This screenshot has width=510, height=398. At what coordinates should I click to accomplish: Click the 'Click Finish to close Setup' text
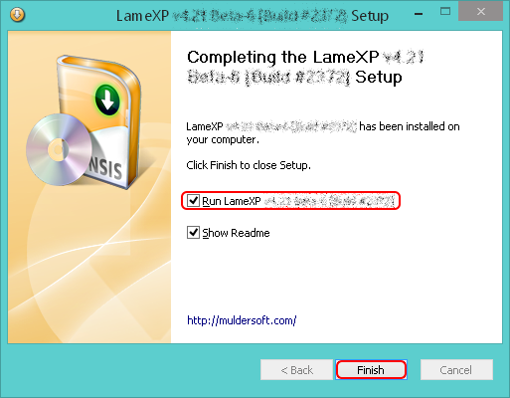point(249,165)
